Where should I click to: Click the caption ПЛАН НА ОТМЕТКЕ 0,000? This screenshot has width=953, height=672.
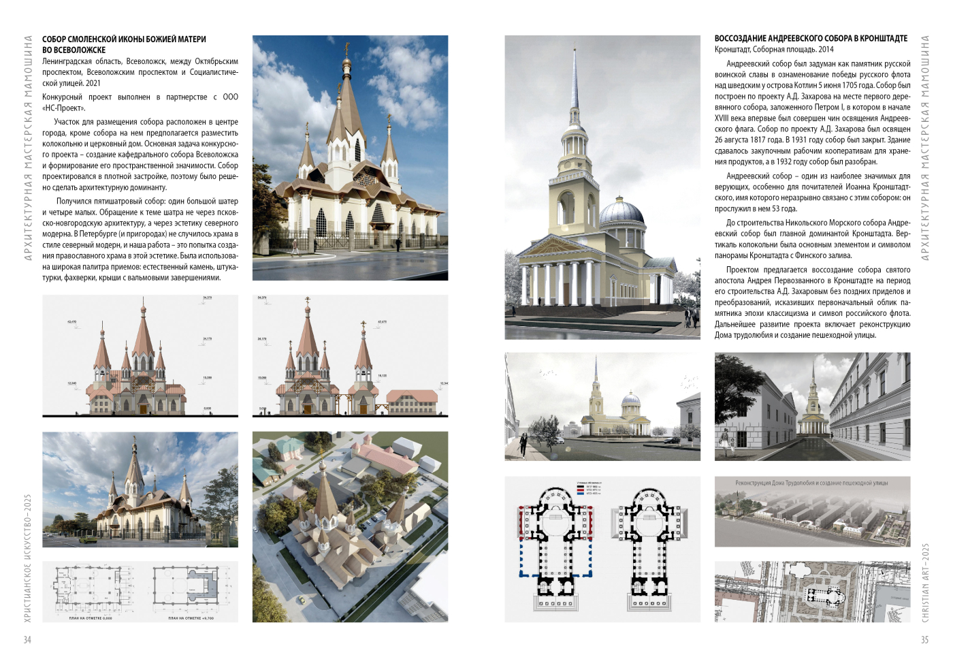click(x=91, y=618)
